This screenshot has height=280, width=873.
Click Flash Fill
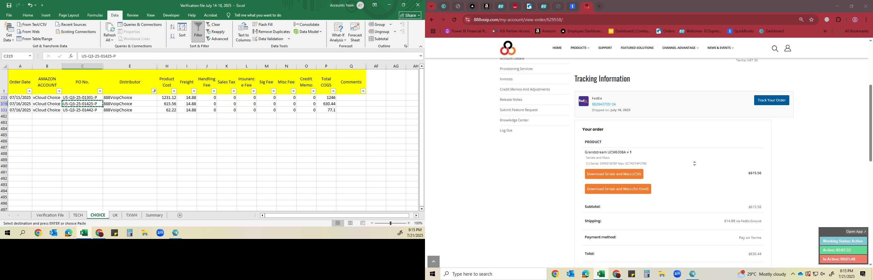coord(263,24)
